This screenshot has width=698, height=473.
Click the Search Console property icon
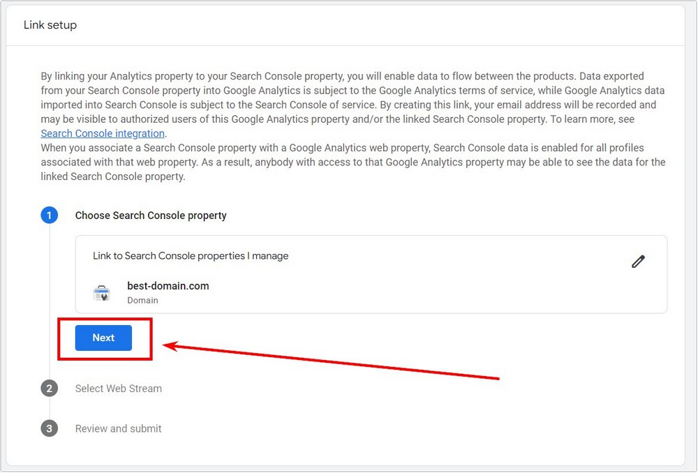[101, 293]
